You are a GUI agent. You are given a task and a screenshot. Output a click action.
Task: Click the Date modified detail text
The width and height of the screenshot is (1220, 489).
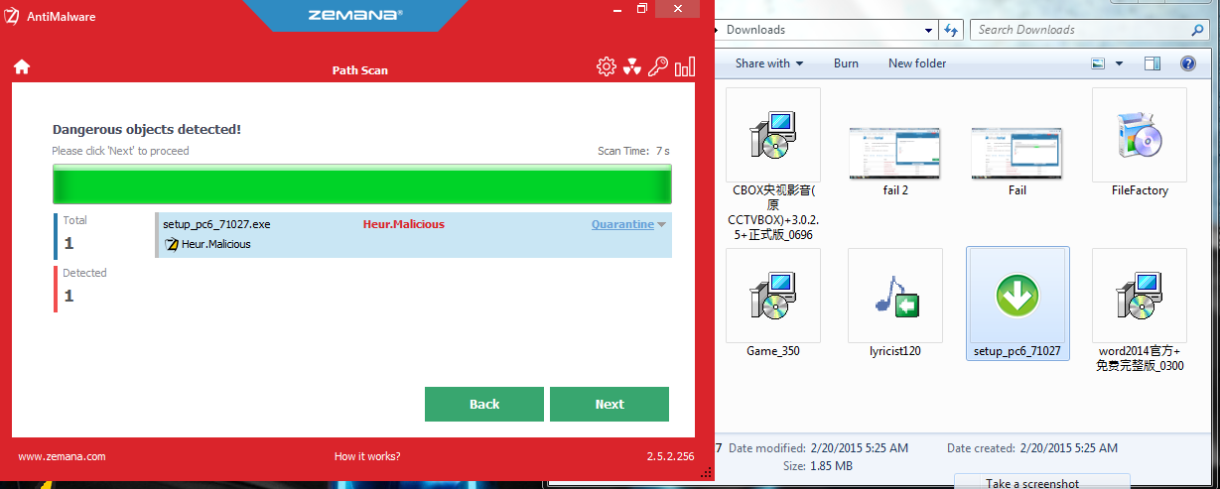tap(819, 448)
